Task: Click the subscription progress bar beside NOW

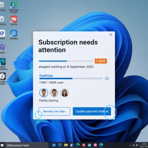Action: coord(66,61)
